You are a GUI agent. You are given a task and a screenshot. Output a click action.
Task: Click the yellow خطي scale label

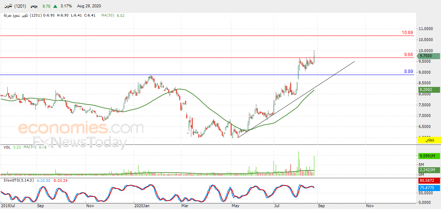pyautogui.click(x=429, y=140)
